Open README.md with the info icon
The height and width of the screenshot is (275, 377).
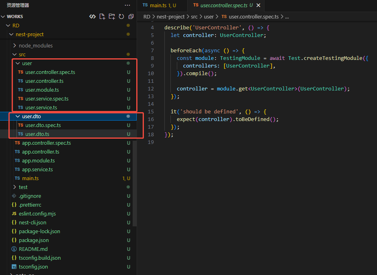click(x=33, y=249)
